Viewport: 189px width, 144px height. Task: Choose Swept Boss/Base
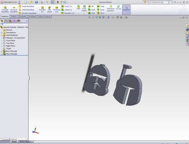tap(27, 6)
